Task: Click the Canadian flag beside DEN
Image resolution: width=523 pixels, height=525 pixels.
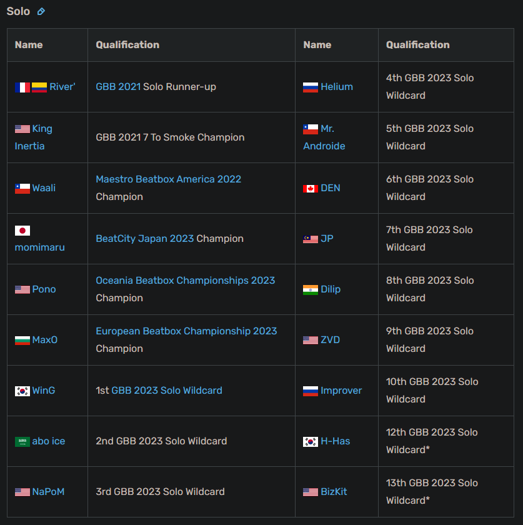Action: [x=311, y=189]
